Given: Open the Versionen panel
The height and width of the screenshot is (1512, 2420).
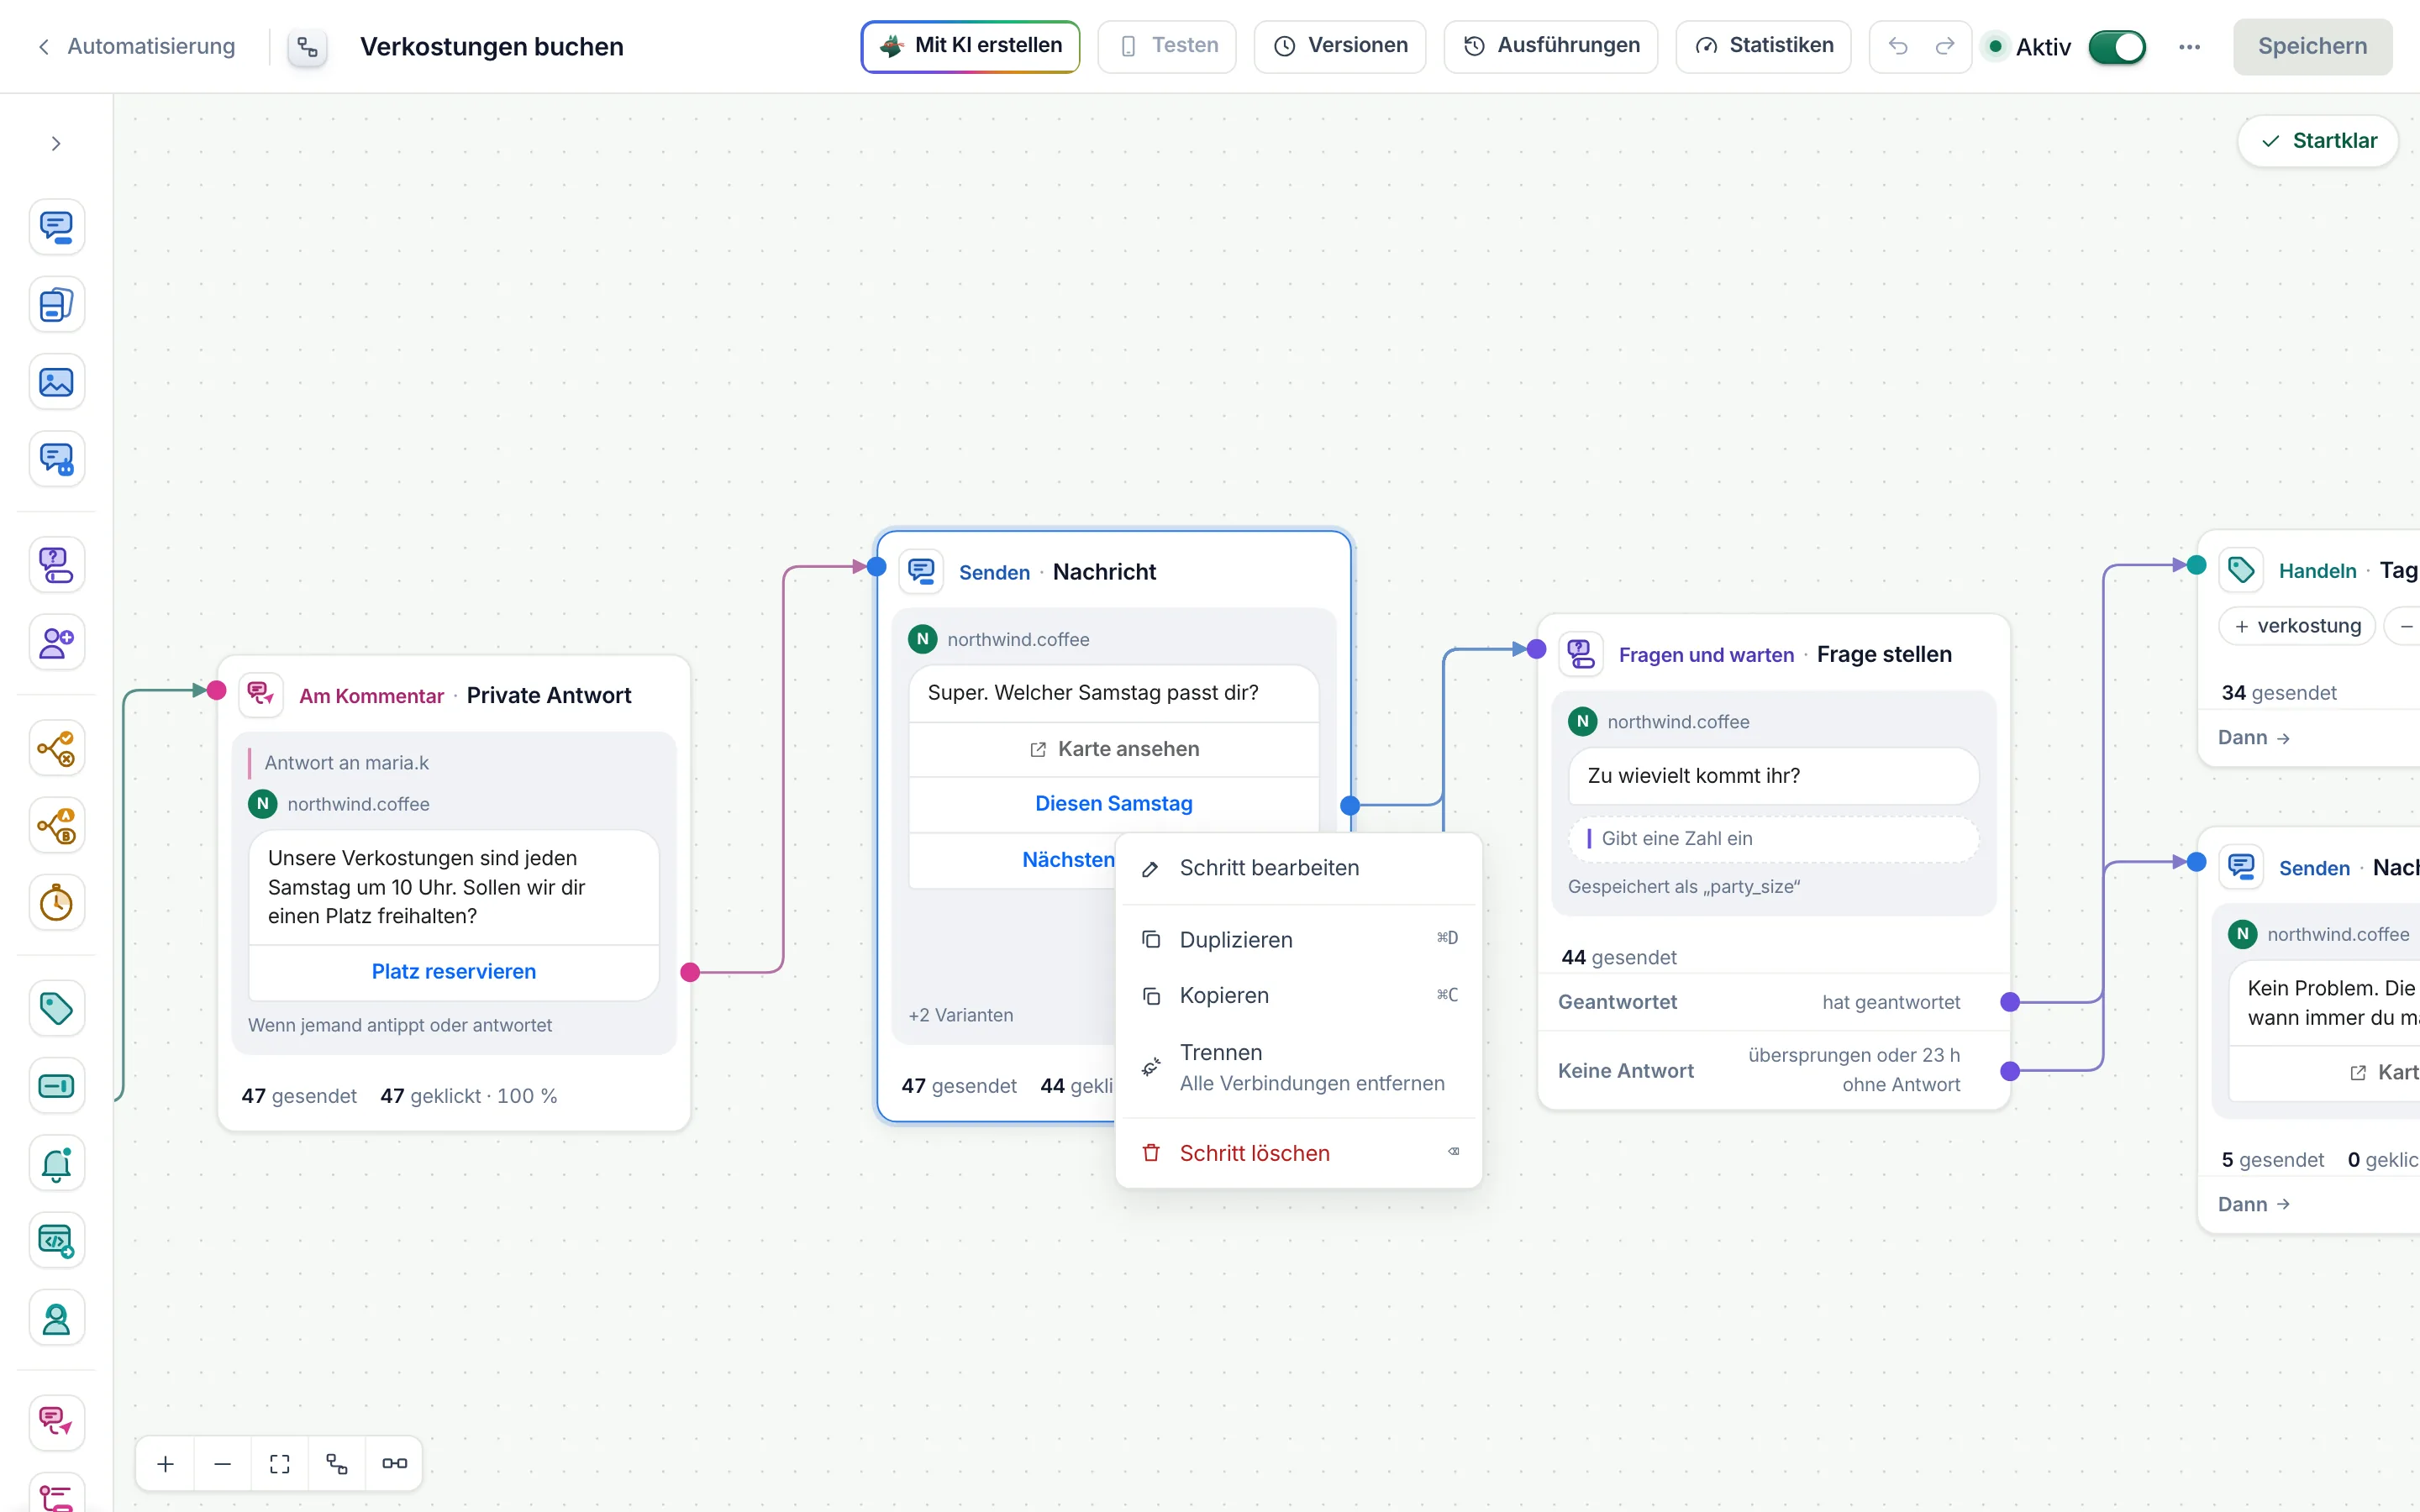Looking at the screenshot, I should [1340, 46].
